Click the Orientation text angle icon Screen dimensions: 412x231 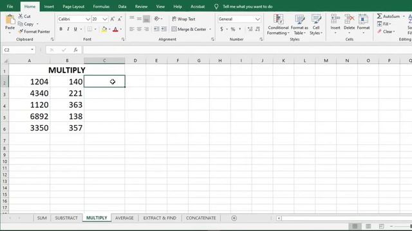[x=157, y=19]
